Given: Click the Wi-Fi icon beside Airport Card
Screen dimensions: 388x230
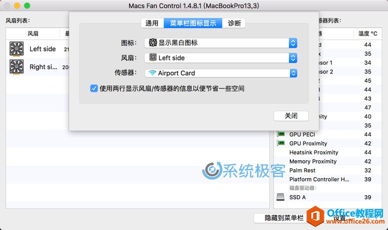Looking at the screenshot, I should tap(152, 73).
